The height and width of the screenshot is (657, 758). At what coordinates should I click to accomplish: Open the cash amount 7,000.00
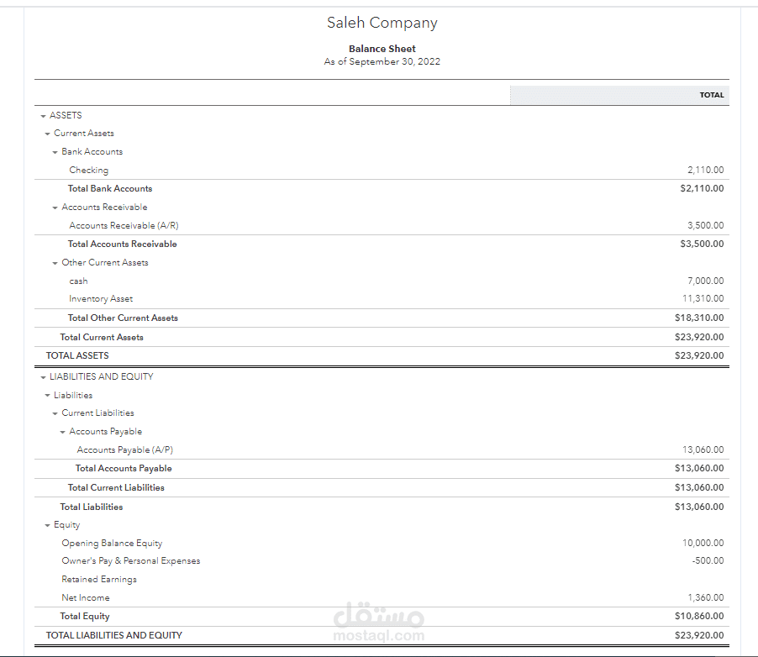coord(705,281)
